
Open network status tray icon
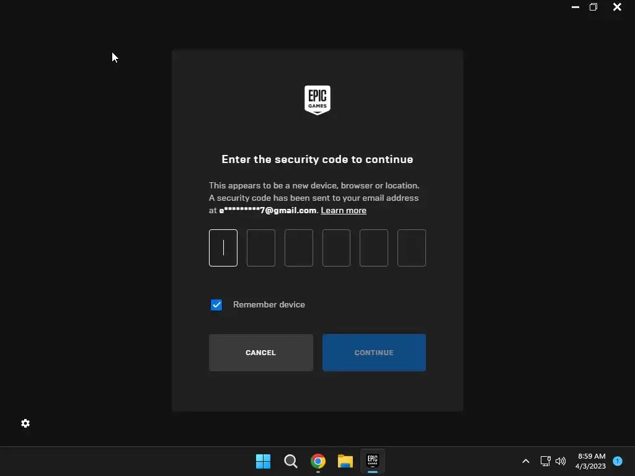pos(546,461)
